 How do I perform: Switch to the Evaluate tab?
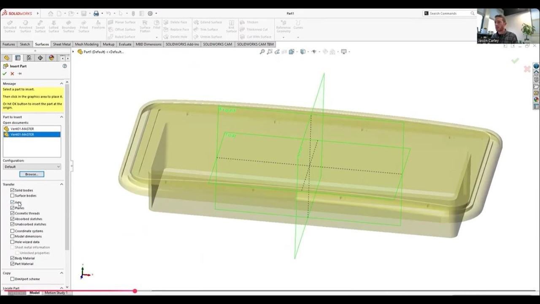(125, 44)
